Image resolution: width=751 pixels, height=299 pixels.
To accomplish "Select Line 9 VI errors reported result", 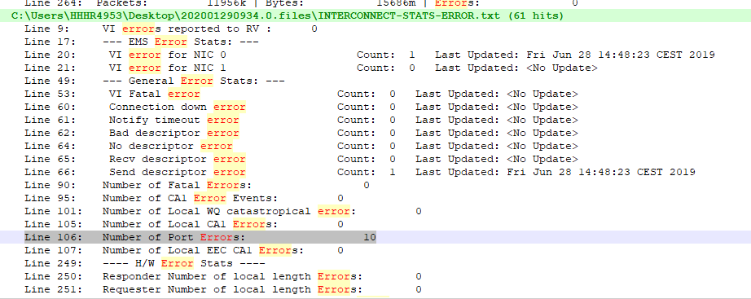I will (171, 29).
